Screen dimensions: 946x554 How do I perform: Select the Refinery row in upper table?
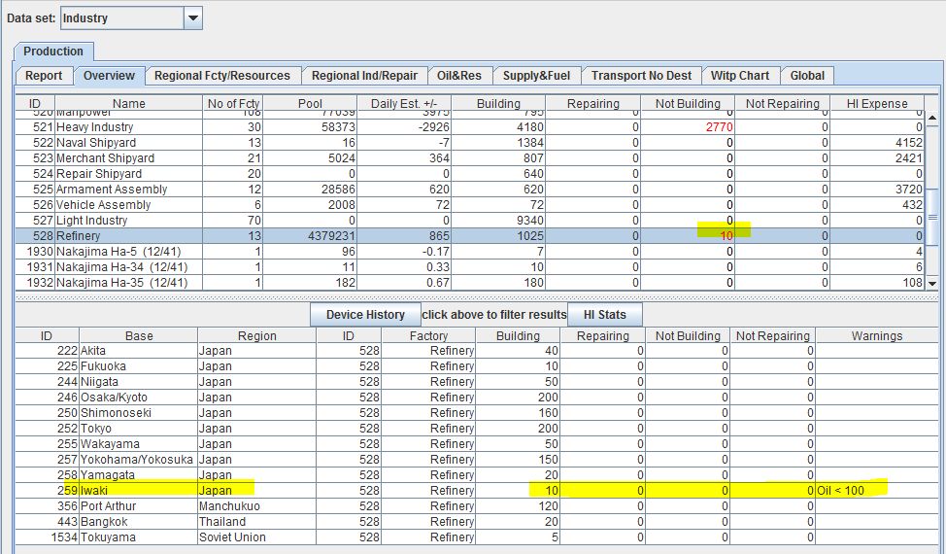coord(469,236)
